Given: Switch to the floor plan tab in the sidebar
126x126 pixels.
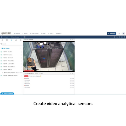Looking at the screenshot, I should pos(21,40).
